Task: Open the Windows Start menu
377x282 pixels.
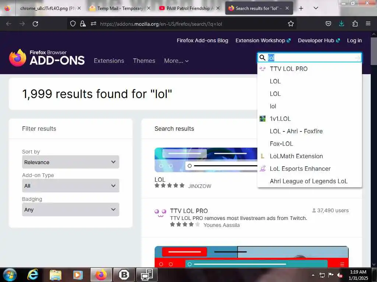Action: [x=9, y=275]
